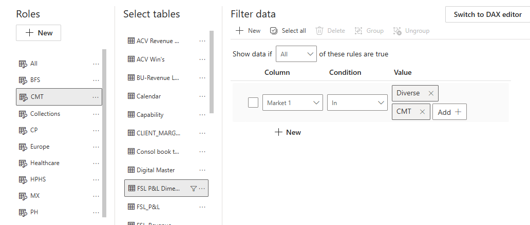Select the All role
Screen dimensions: 530x225
(59, 64)
